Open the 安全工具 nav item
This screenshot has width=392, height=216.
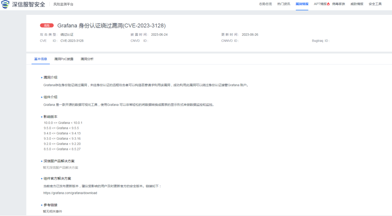click(375, 4)
